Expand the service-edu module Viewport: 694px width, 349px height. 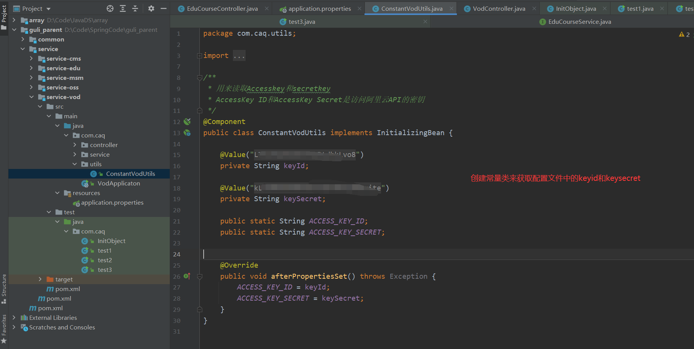tap(31, 68)
